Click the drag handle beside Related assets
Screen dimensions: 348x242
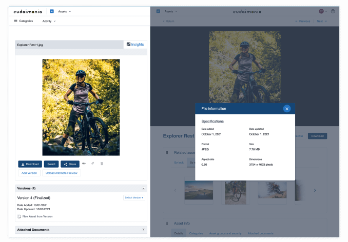coord(167,152)
